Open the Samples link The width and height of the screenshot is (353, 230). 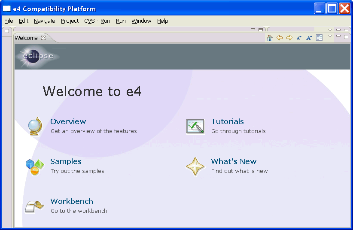click(x=66, y=161)
